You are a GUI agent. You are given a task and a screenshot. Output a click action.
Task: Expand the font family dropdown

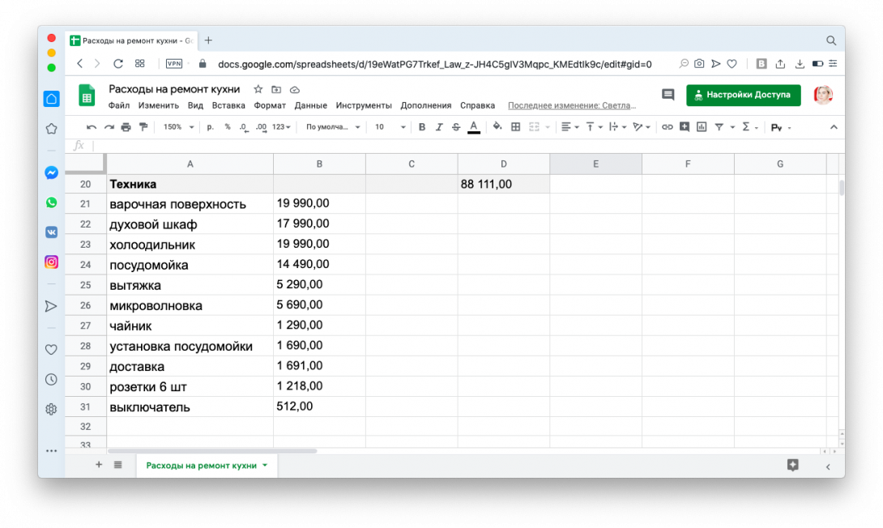332,127
